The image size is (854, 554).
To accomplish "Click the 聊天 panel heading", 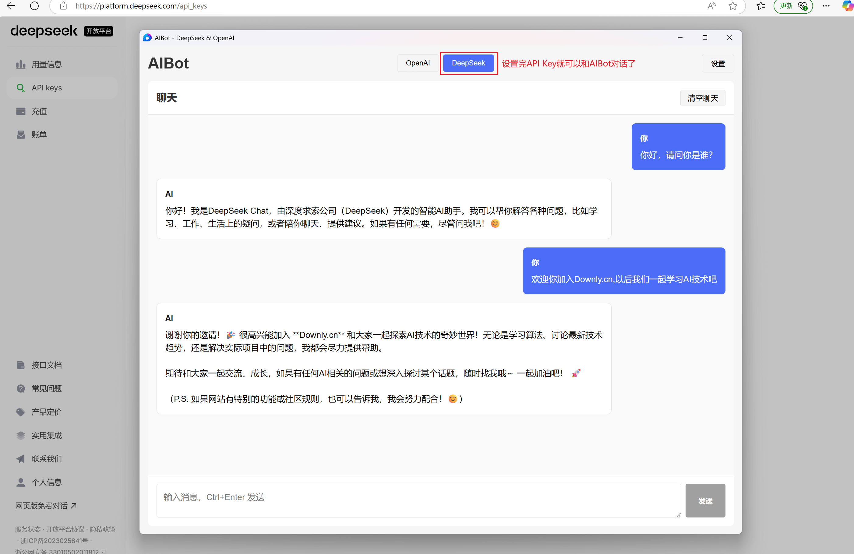I will (167, 97).
